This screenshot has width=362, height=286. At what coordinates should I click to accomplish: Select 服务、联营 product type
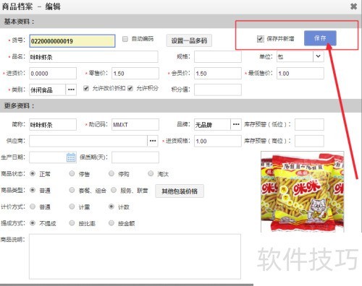(x=114, y=190)
